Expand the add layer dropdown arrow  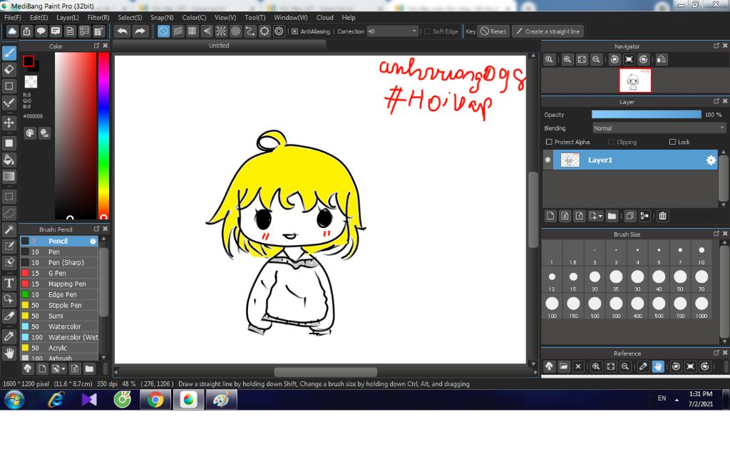(600, 216)
